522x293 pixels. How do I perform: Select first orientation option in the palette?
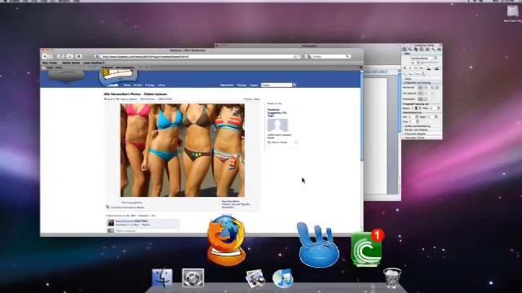tap(420, 99)
